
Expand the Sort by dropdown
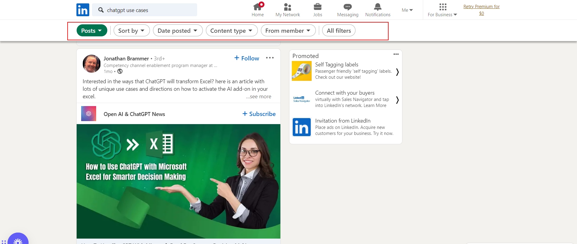(132, 30)
